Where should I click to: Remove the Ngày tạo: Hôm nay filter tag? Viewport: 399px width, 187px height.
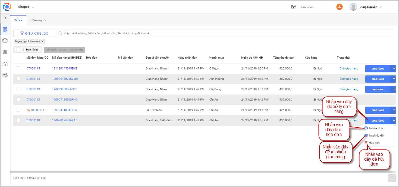point(42,41)
